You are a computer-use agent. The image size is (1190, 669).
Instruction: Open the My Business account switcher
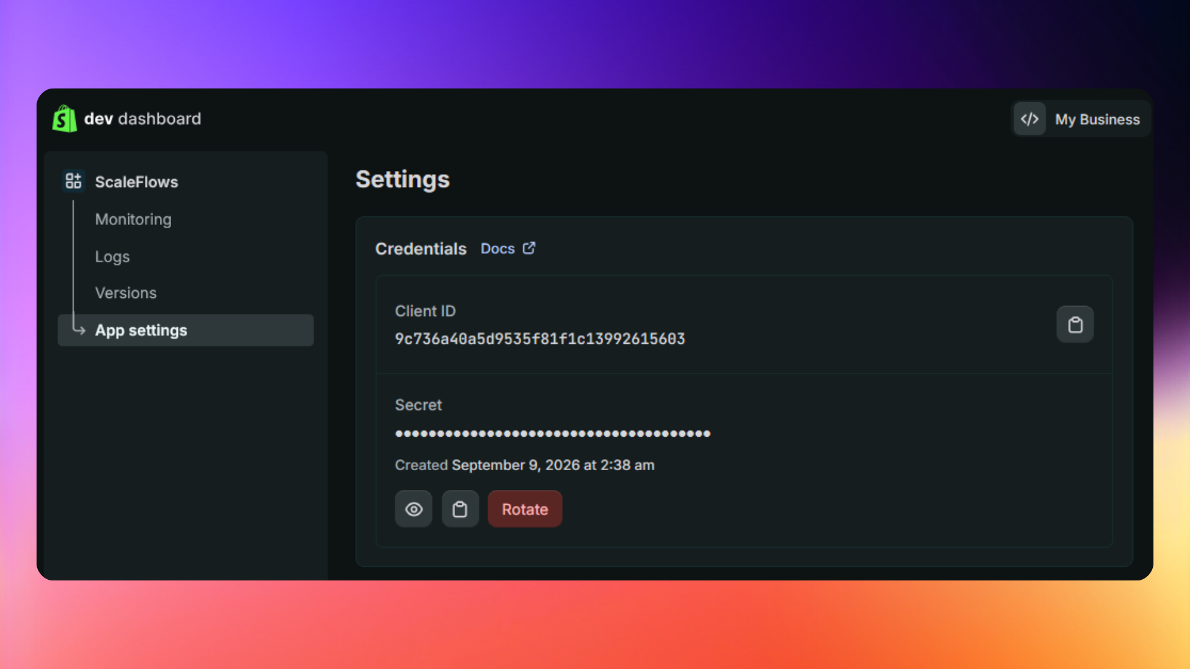click(x=1082, y=119)
